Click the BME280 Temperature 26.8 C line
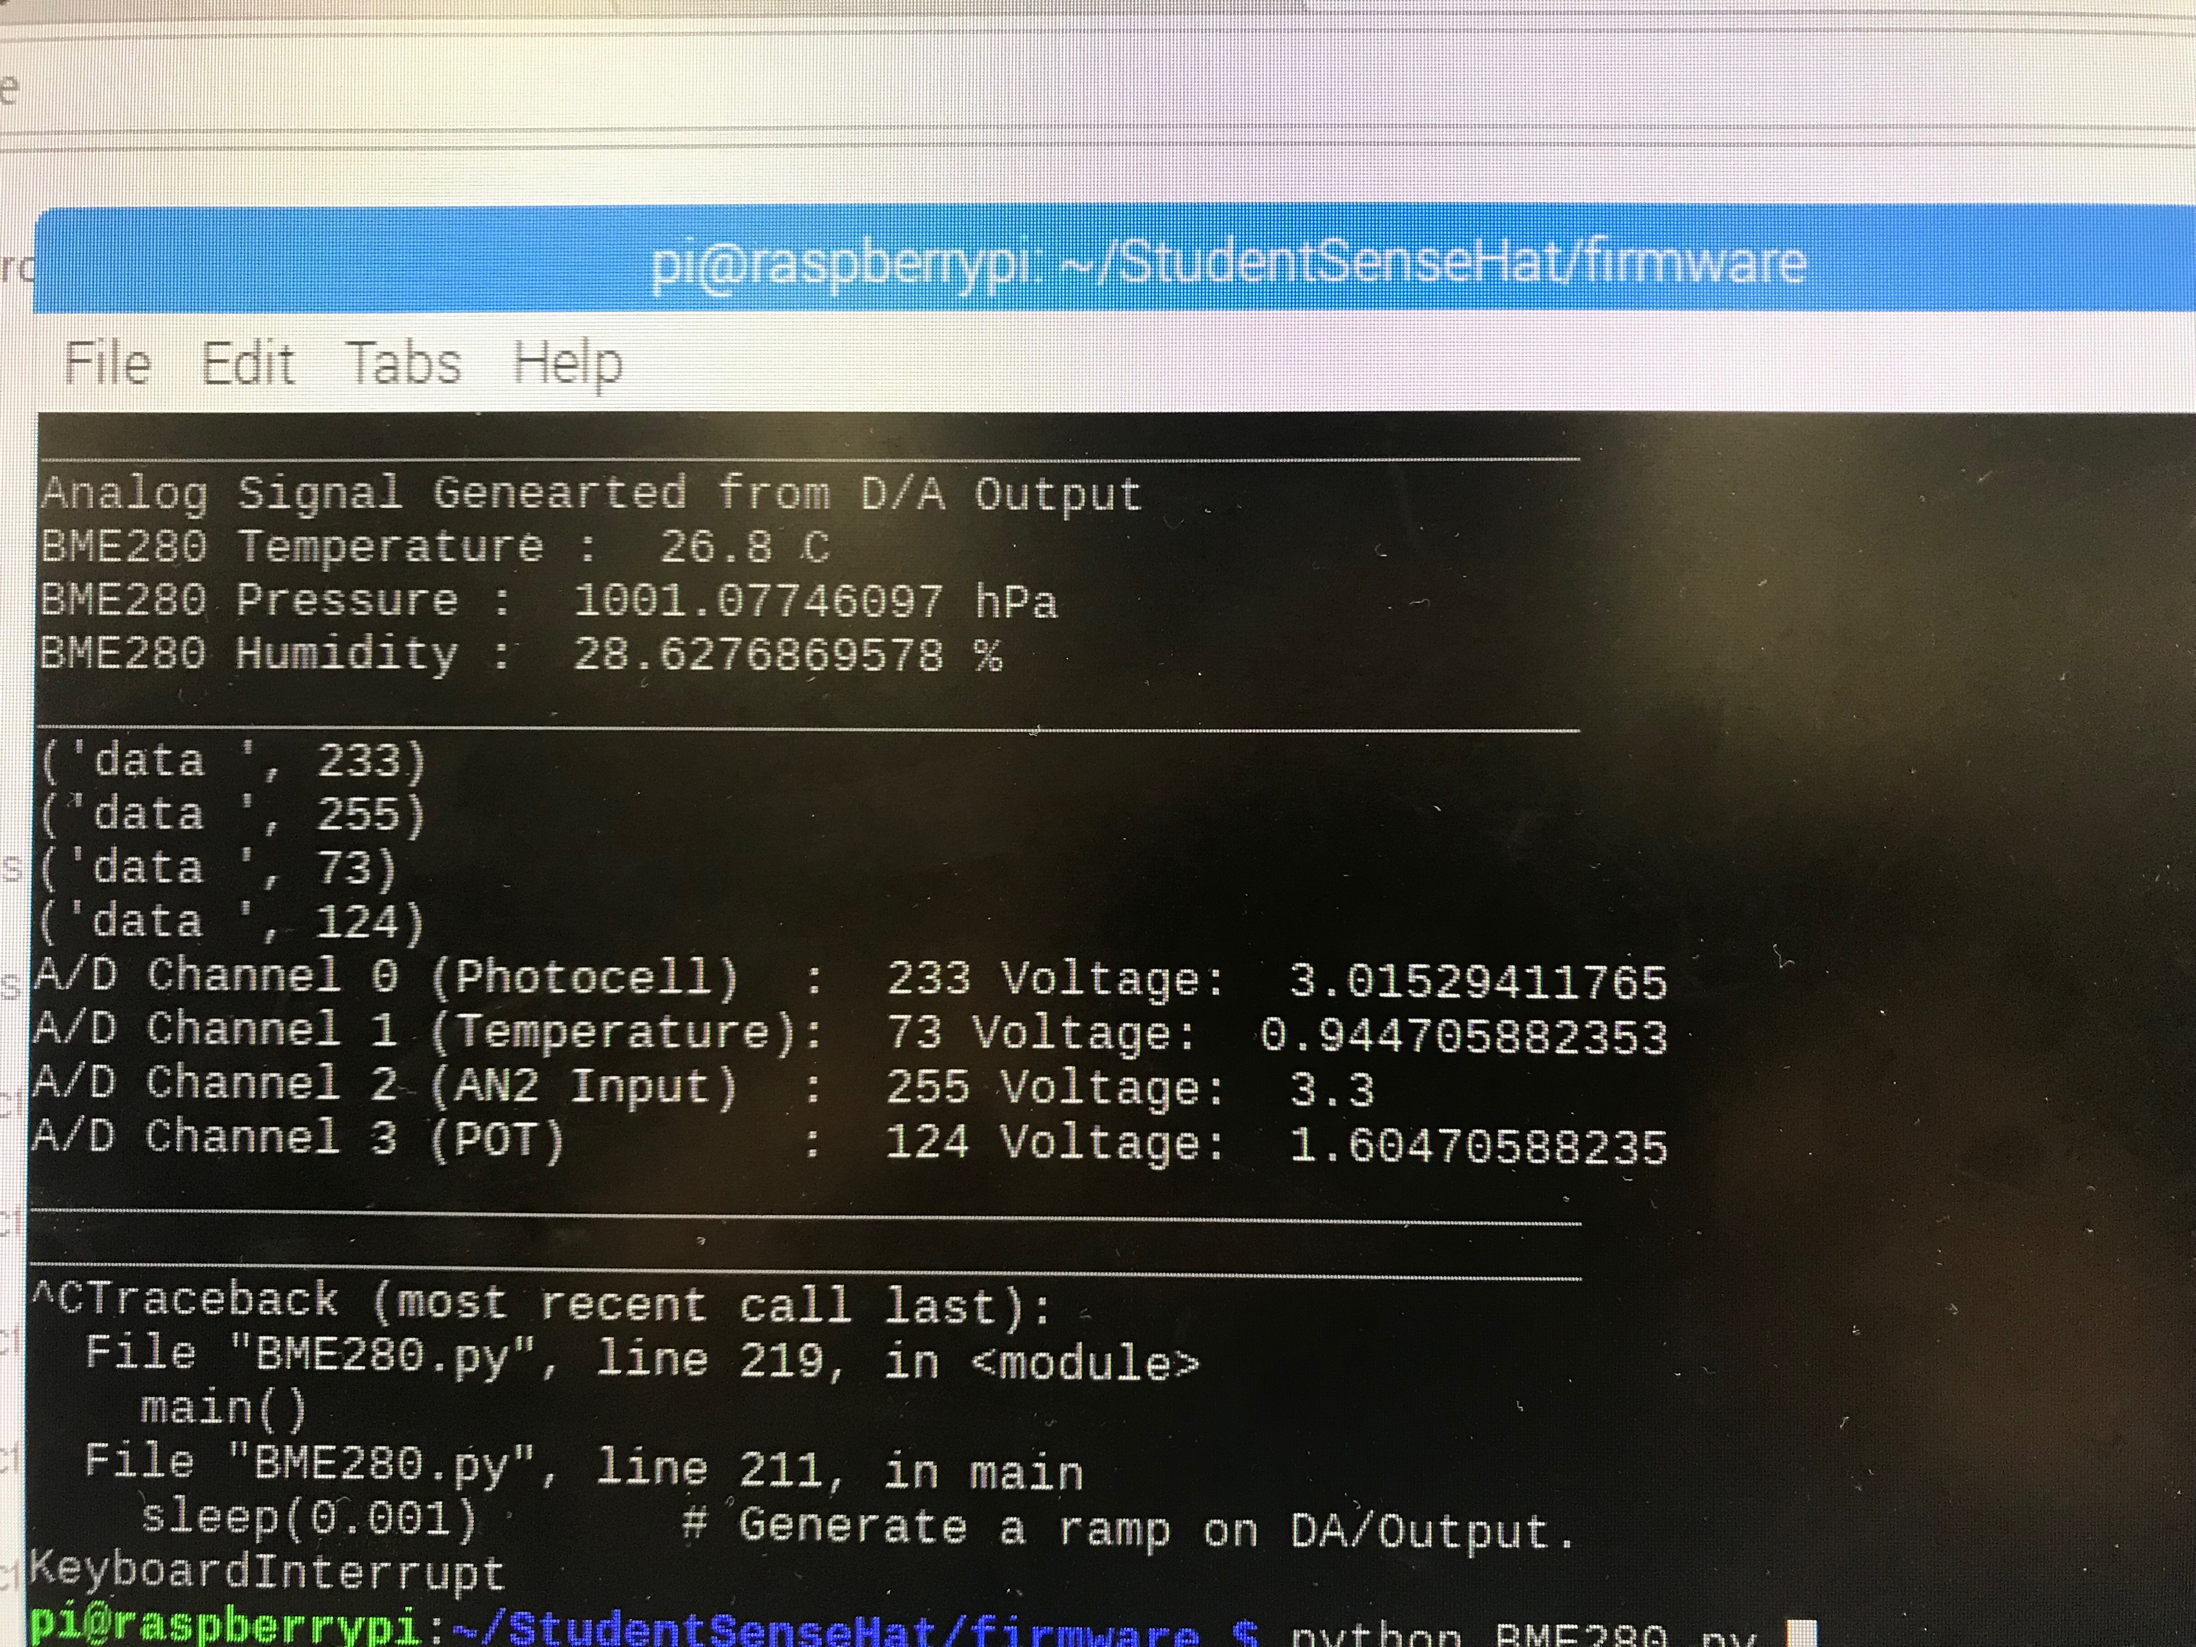2196x1647 pixels. click(x=435, y=547)
